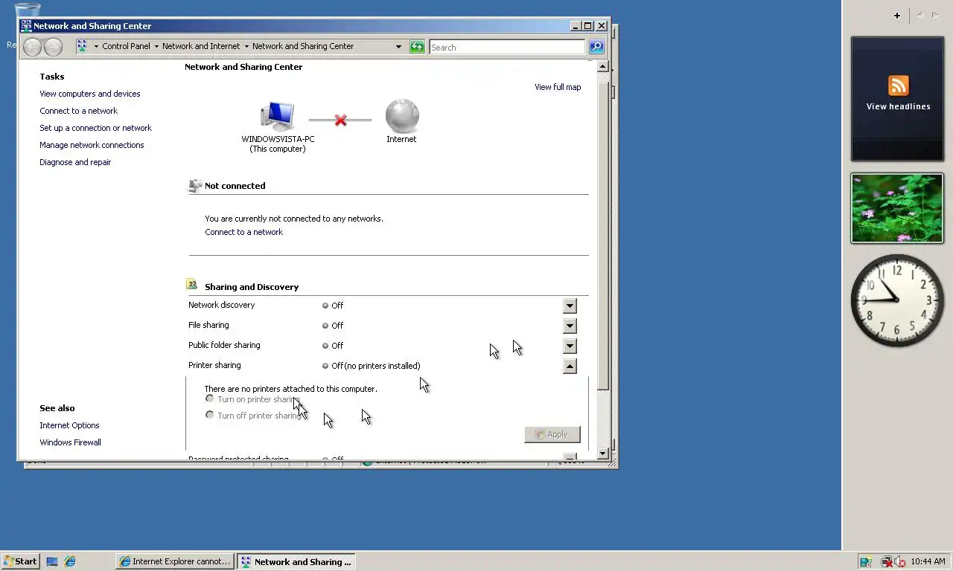Click the address bar refresh button
Screen dimensions: 953x571
pyautogui.click(x=417, y=47)
